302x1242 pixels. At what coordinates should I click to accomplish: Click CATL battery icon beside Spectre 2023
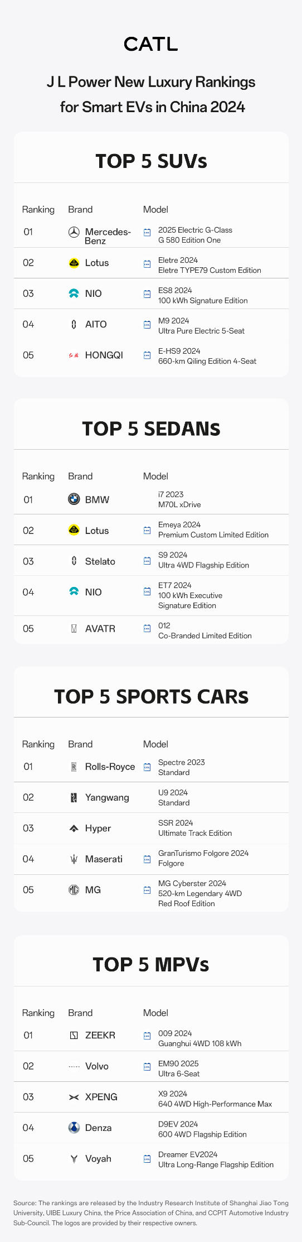point(147,767)
